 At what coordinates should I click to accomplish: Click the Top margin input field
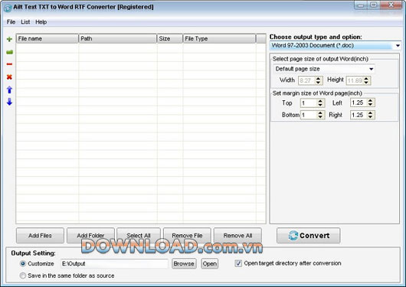309,103
